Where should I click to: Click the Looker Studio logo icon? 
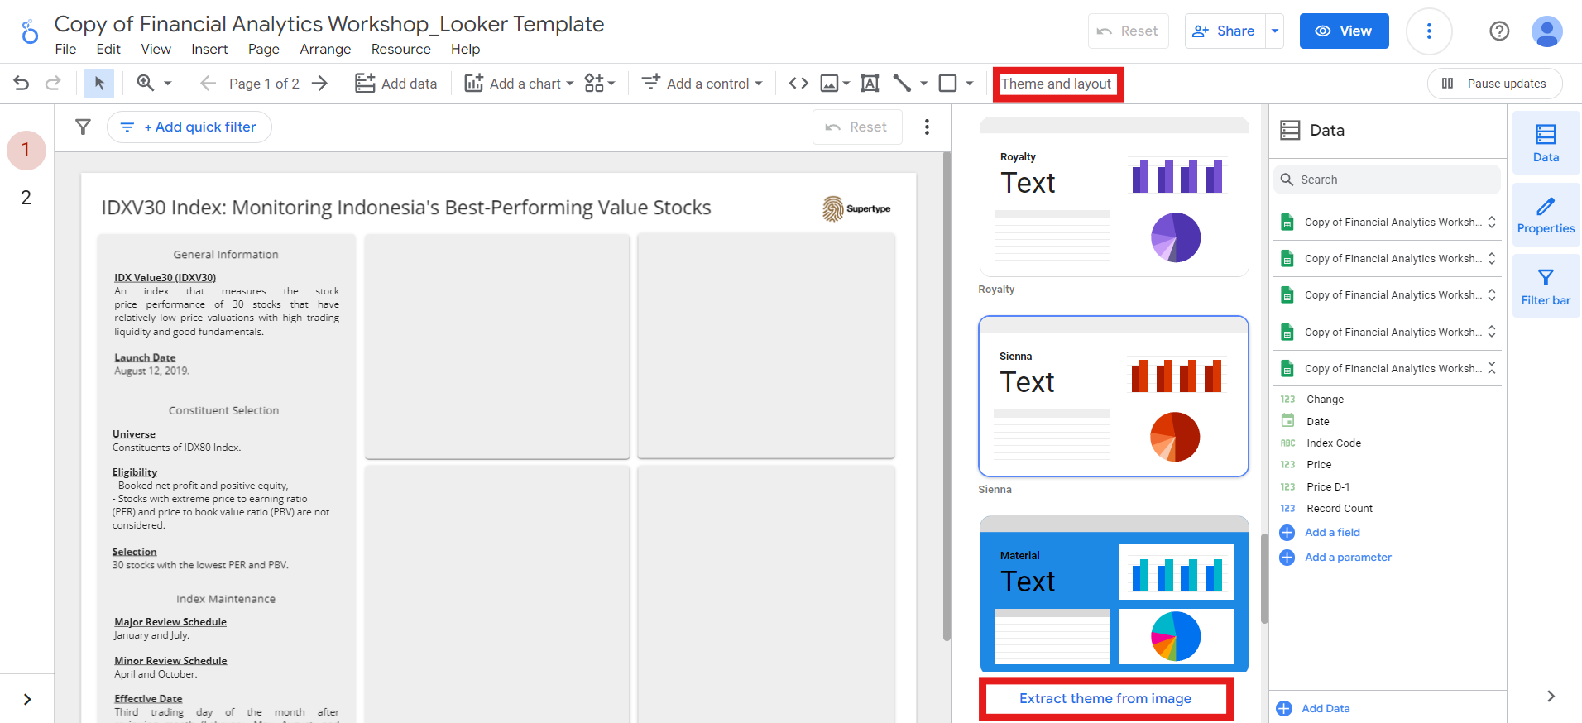[x=30, y=31]
